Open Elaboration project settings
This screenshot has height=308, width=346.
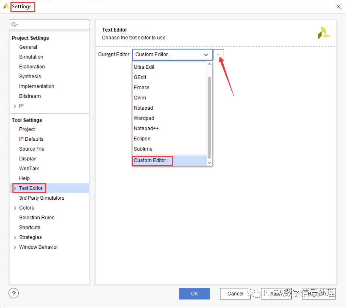(32, 67)
